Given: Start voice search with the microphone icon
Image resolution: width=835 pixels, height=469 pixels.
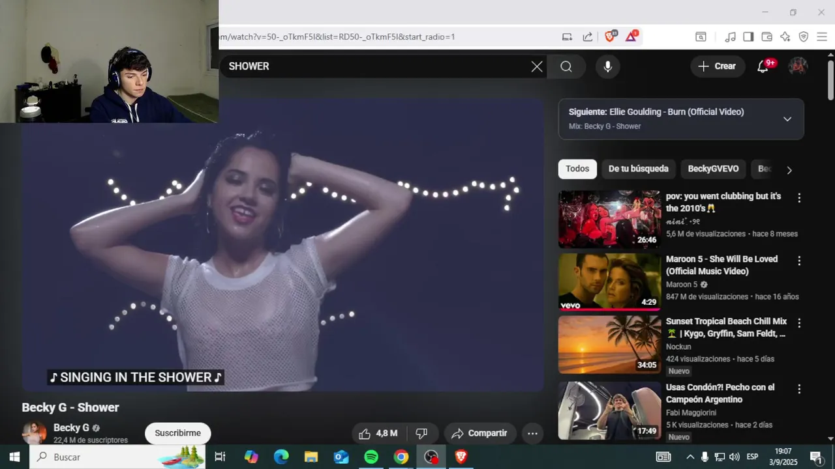Looking at the screenshot, I should click(607, 66).
